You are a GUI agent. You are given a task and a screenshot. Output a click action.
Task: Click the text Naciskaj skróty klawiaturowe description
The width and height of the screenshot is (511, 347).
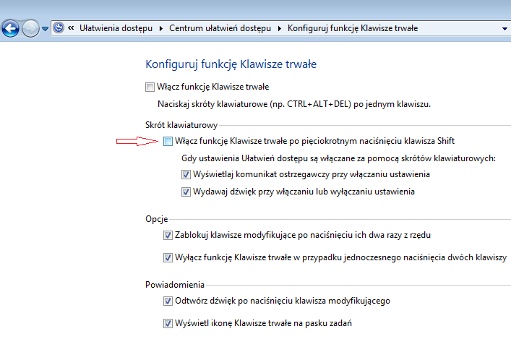click(x=294, y=104)
